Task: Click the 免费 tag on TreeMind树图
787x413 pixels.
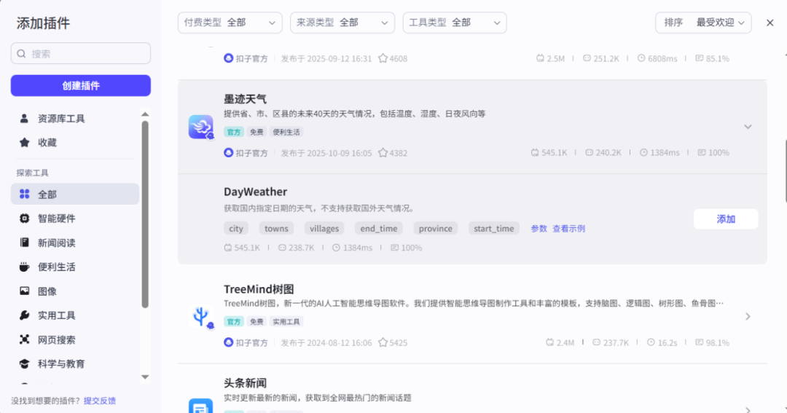Action: (x=257, y=322)
